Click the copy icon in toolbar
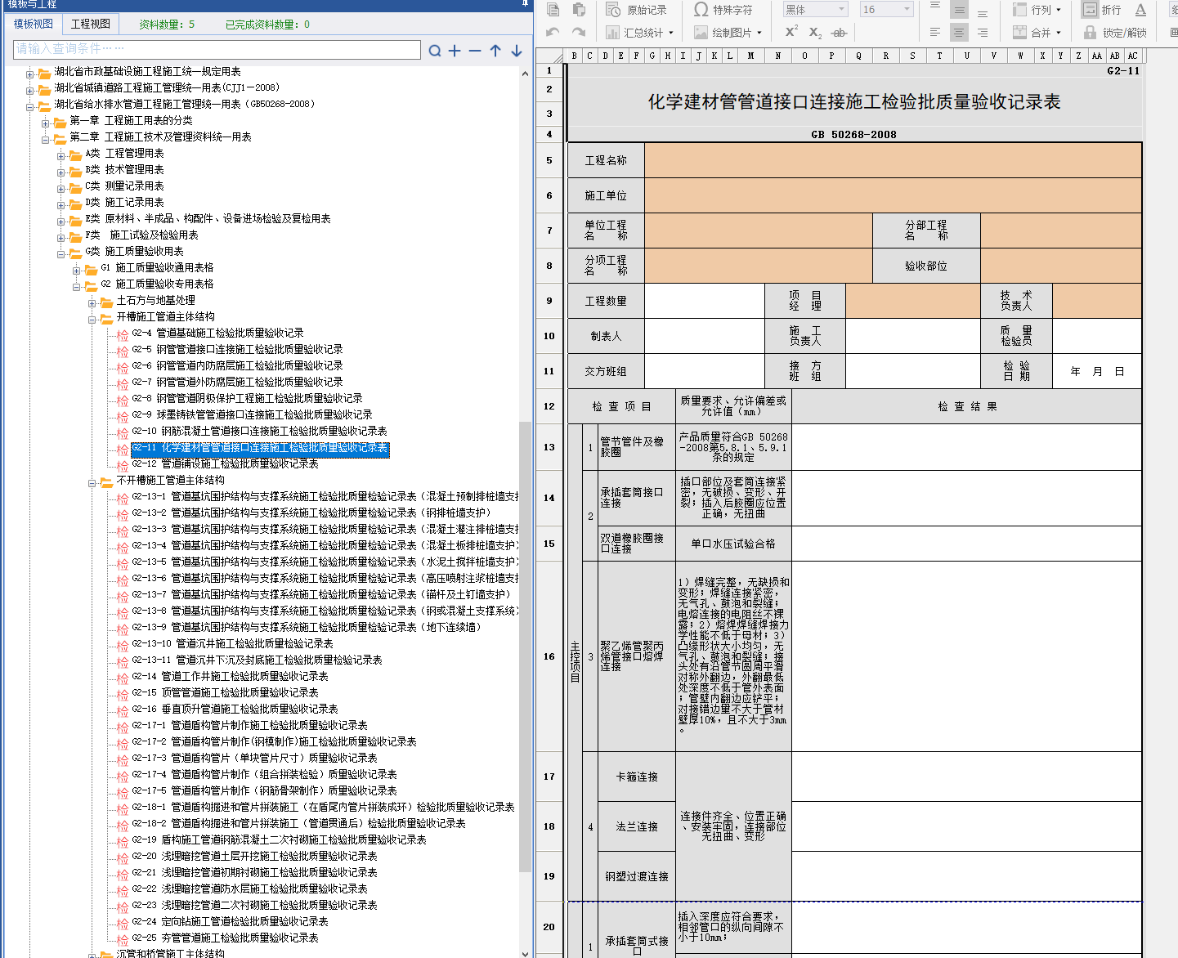This screenshot has width=1178, height=958. coord(553,10)
